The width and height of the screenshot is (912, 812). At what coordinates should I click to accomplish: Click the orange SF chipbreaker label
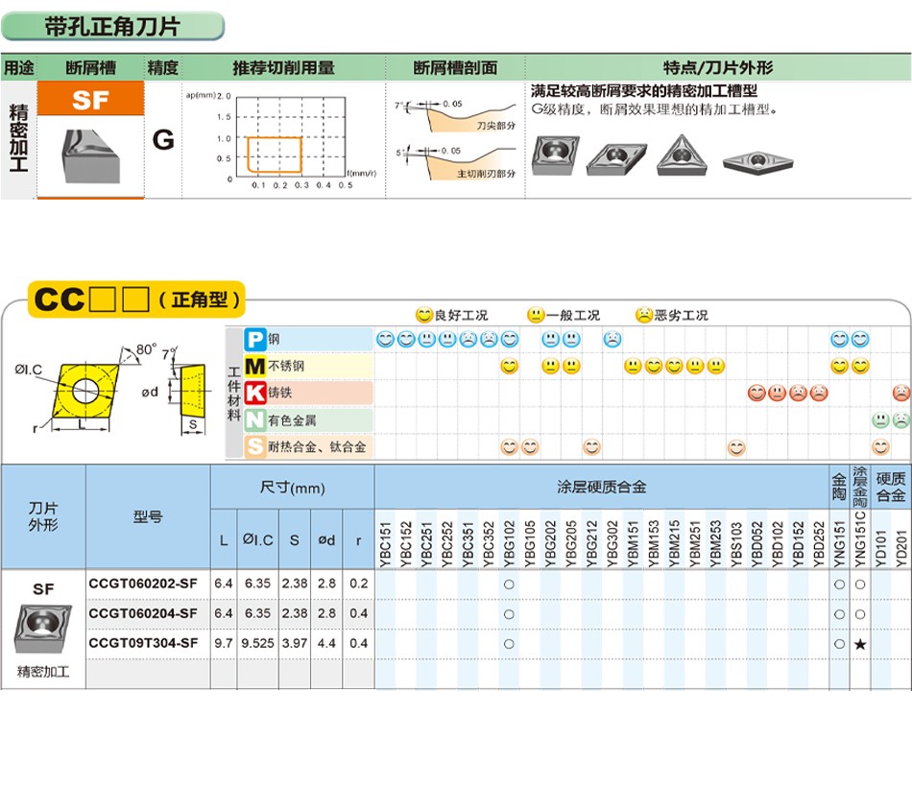[x=91, y=99]
